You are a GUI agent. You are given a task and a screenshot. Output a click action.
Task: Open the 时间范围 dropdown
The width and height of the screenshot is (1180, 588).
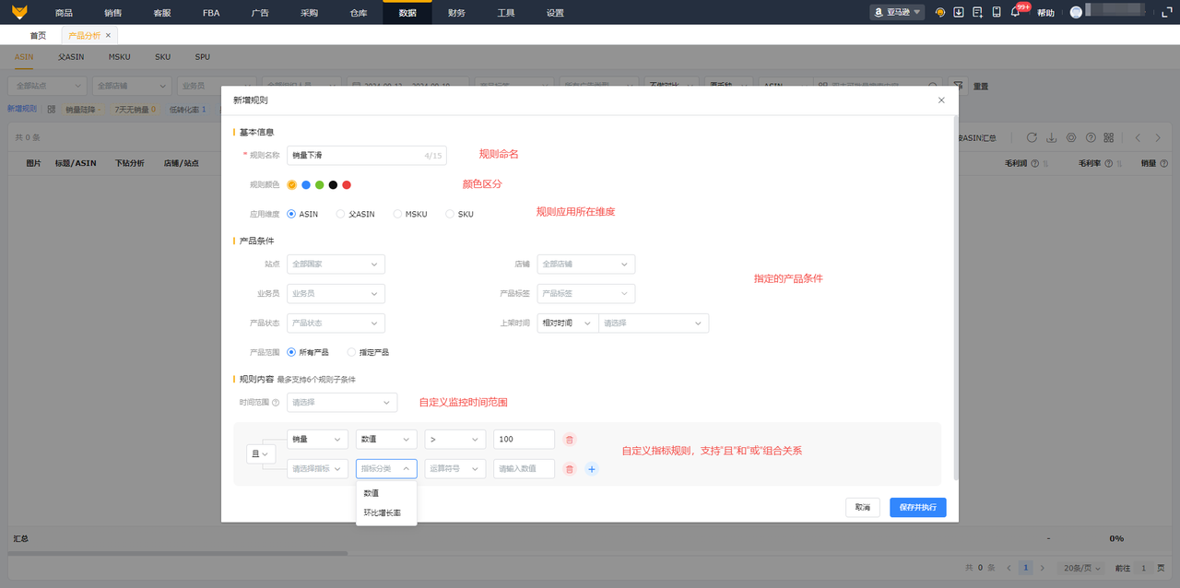click(x=342, y=403)
